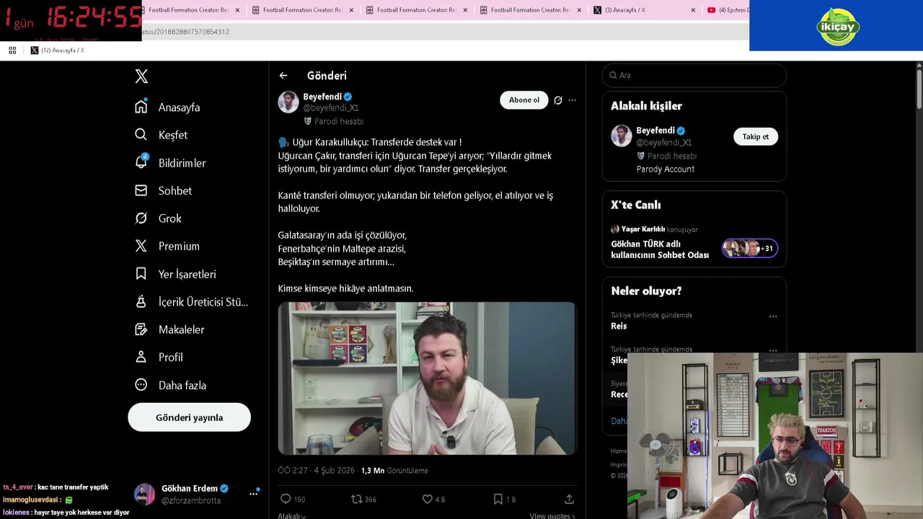
Task: Switch to first Football Formation Creator tab
Action: point(190,10)
